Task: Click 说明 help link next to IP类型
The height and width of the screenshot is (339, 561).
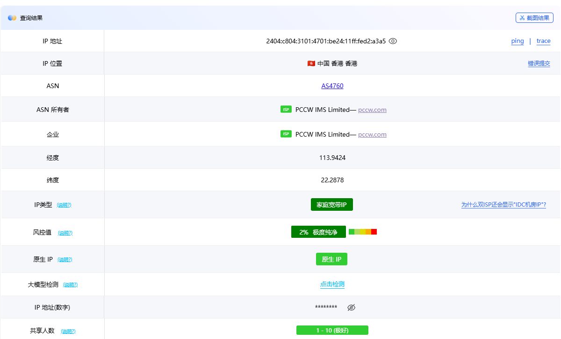Action: [x=64, y=205]
